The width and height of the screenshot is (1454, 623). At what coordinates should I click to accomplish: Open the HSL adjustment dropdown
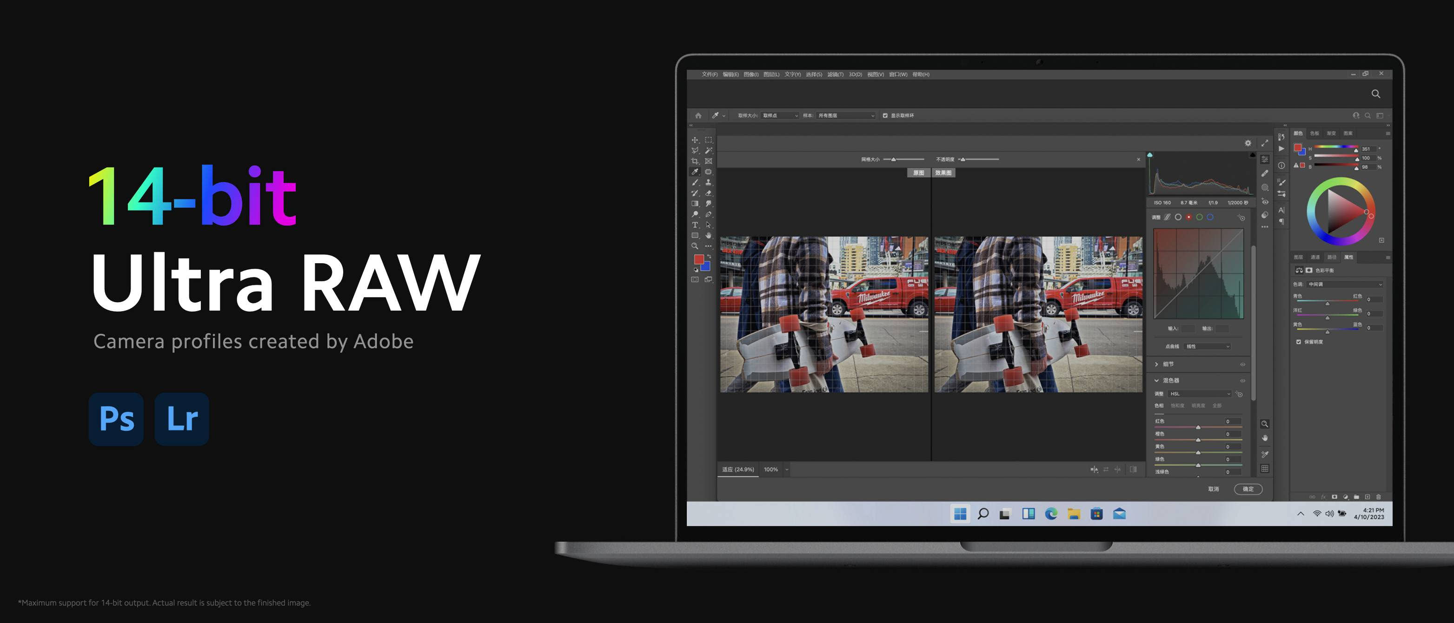pyautogui.click(x=1200, y=394)
